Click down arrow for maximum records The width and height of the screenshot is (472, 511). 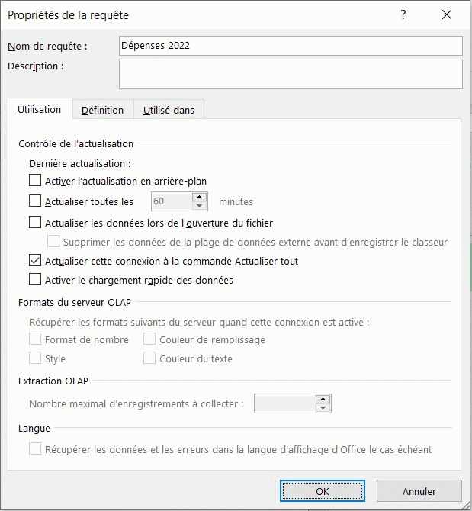point(323,408)
